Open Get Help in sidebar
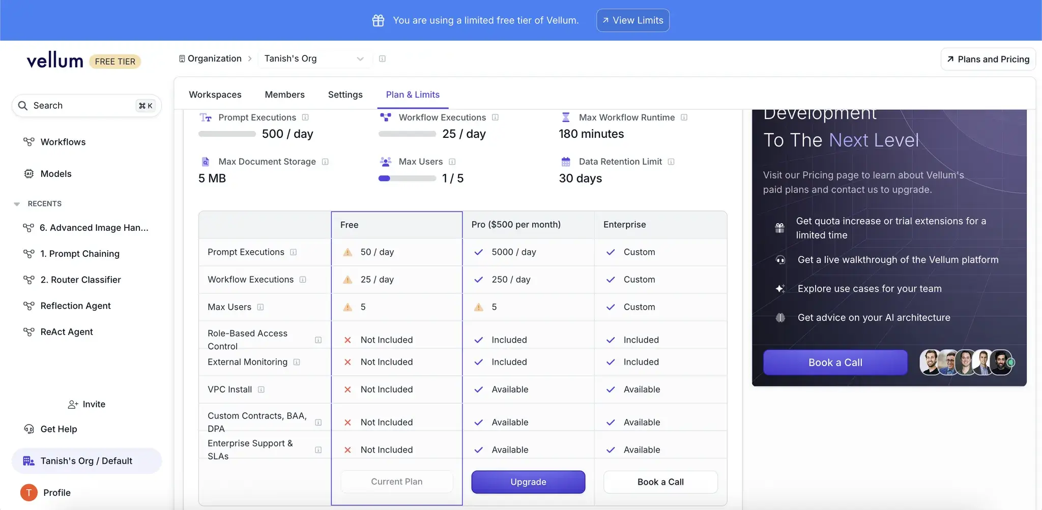The width and height of the screenshot is (1042, 510). (x=59, y=429)
